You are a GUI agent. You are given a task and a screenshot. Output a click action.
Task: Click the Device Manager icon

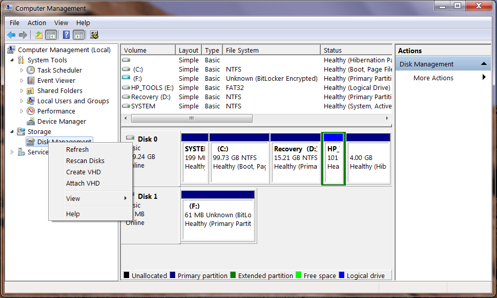tap(31, 122)
